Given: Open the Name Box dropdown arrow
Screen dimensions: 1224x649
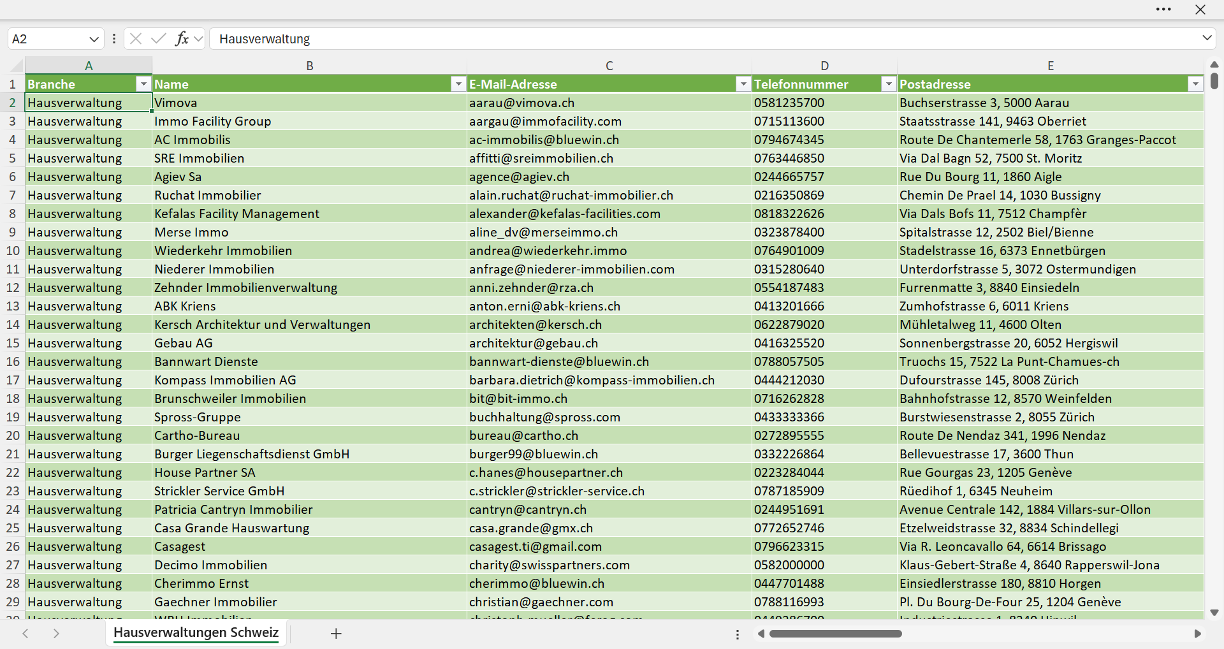Looking at the screenshot, I should pos(94,39).
